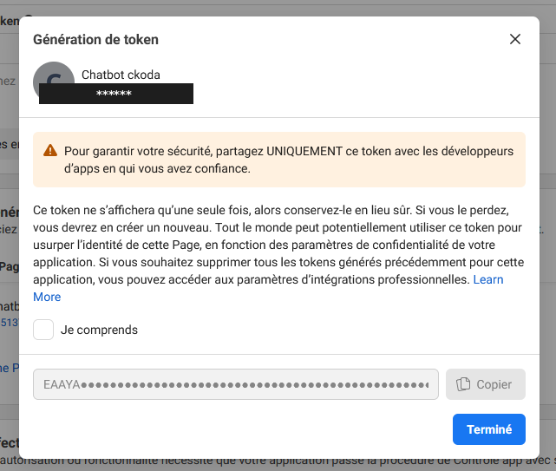Click the orange warning triangle icon
This screenshot has width=556, height=471.
coord(50,150)
